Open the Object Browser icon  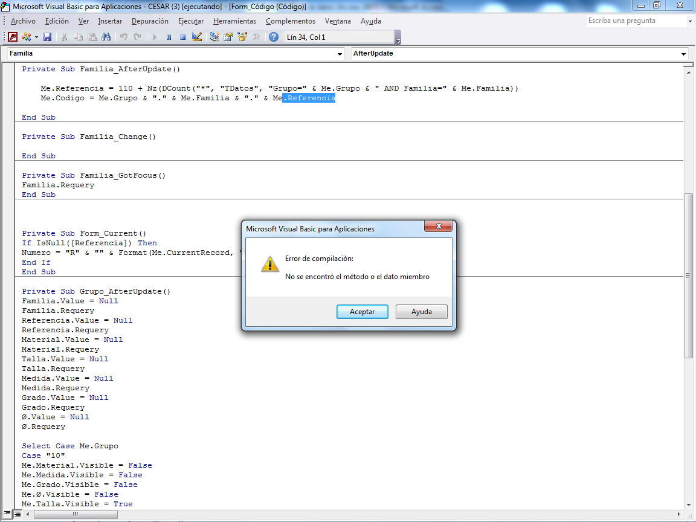[242, 37]
